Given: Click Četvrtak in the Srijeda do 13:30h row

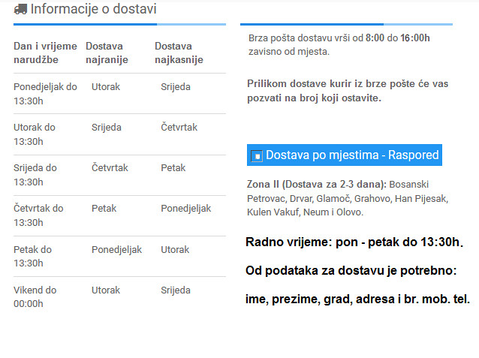Looking at the screenshot, I should pyautogui.click(x=110, y=167).
